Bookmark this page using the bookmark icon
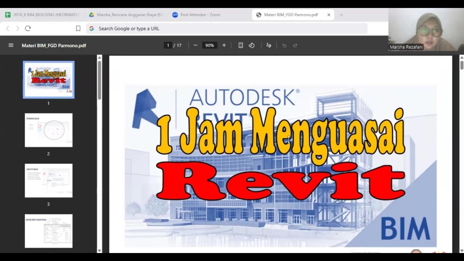 [x=78, y=28]
